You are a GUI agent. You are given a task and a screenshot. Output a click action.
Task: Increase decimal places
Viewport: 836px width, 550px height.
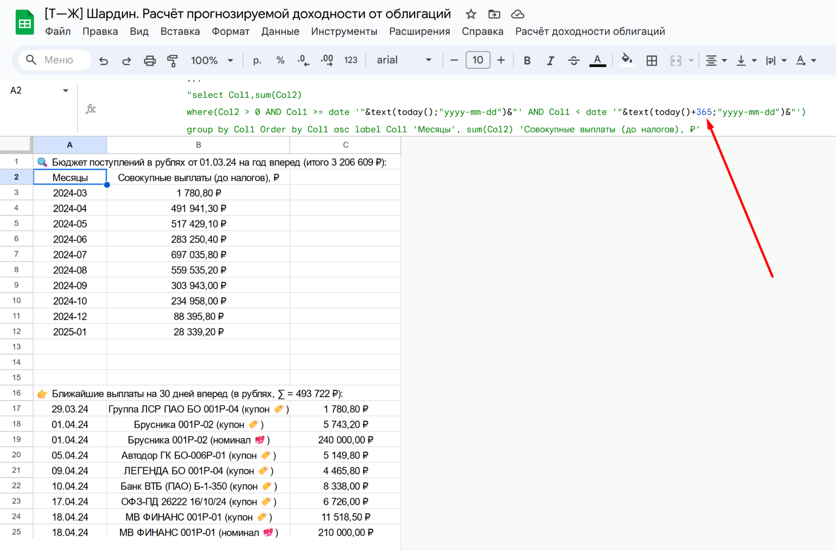pyautogui.click(x=327, y=60)
